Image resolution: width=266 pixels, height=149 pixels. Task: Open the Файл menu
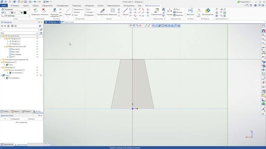pyautogui.click(x=4, y=5)
